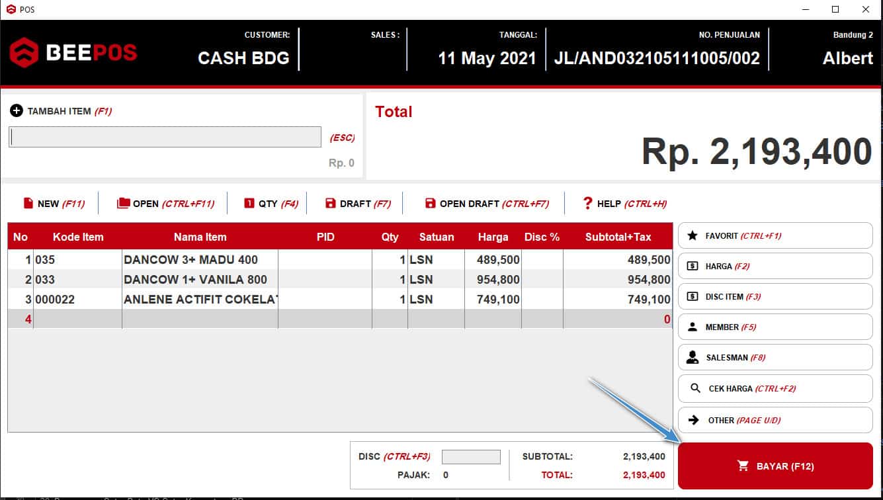Select the Nama Item column header

(200, 237)
